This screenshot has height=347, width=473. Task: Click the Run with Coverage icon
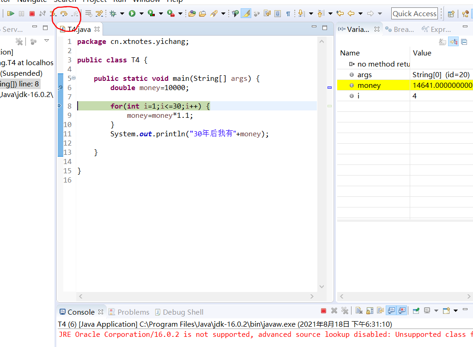tap(152, 13)
